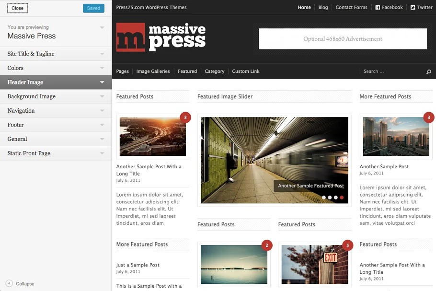Expand the Background Image section

click(56, 96)
